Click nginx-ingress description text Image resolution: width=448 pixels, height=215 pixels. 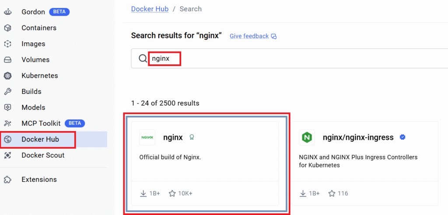pos(358,161)
